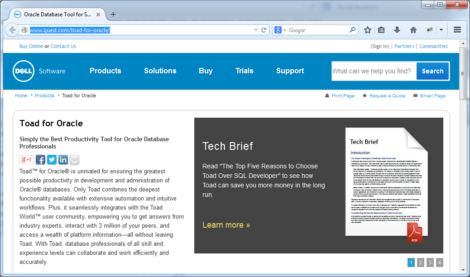Open the Products navigation menu
Screen dimensions: 470x277
point(106,71)
